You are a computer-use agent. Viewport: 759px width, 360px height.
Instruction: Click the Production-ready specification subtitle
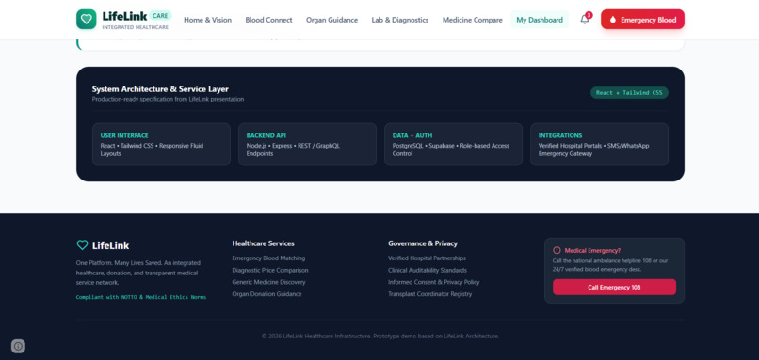168,99
